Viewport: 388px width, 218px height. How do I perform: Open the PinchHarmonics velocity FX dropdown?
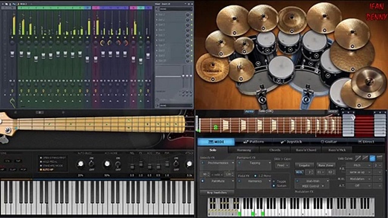[217, 163]
